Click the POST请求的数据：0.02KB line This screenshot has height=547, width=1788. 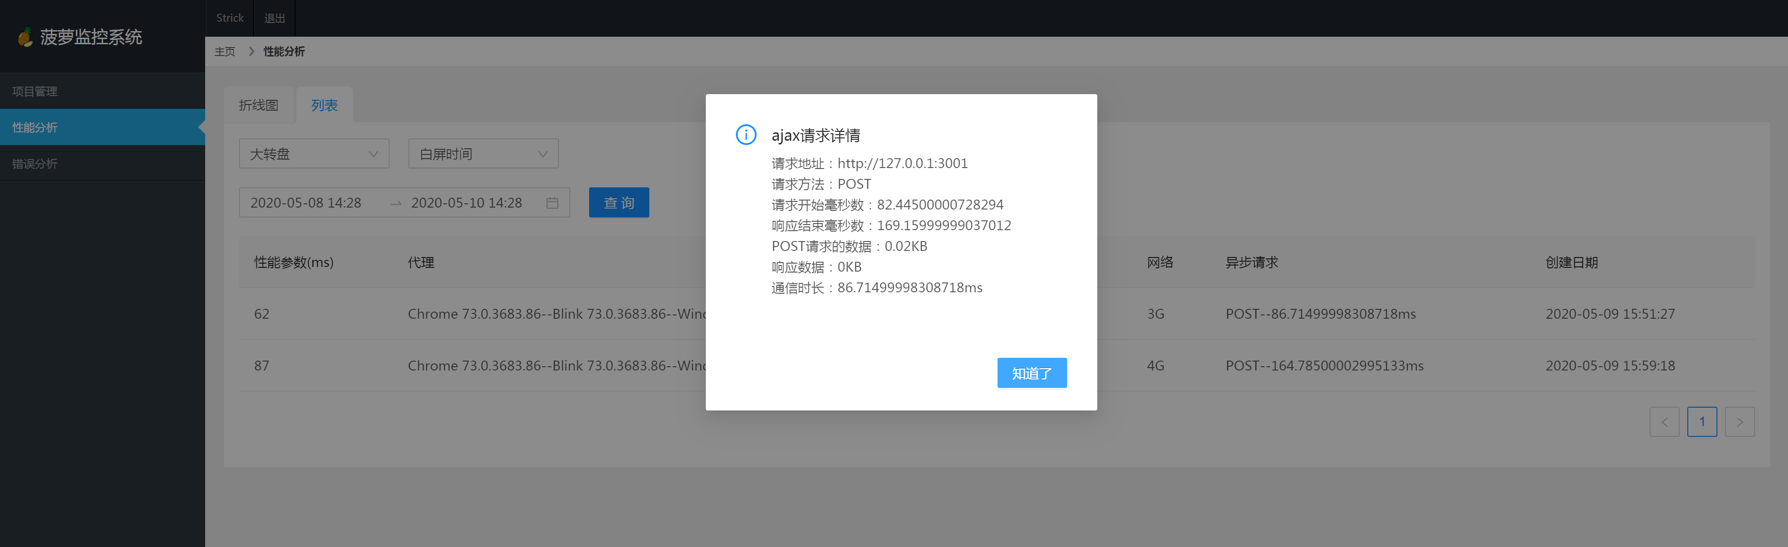pyautogui.click(x=849, y=246)
